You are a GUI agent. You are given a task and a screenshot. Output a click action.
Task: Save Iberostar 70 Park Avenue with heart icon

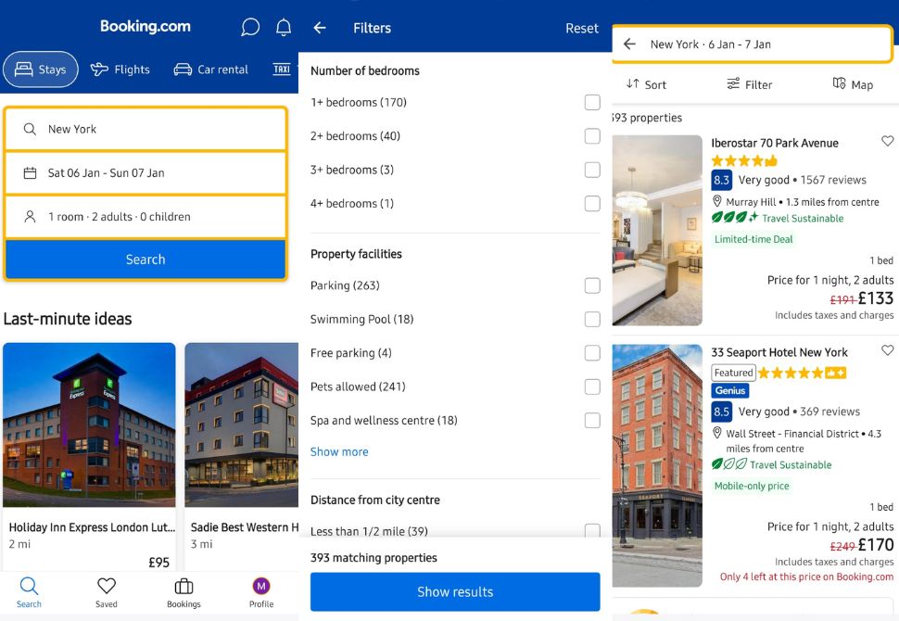click(x=887, y=142)
